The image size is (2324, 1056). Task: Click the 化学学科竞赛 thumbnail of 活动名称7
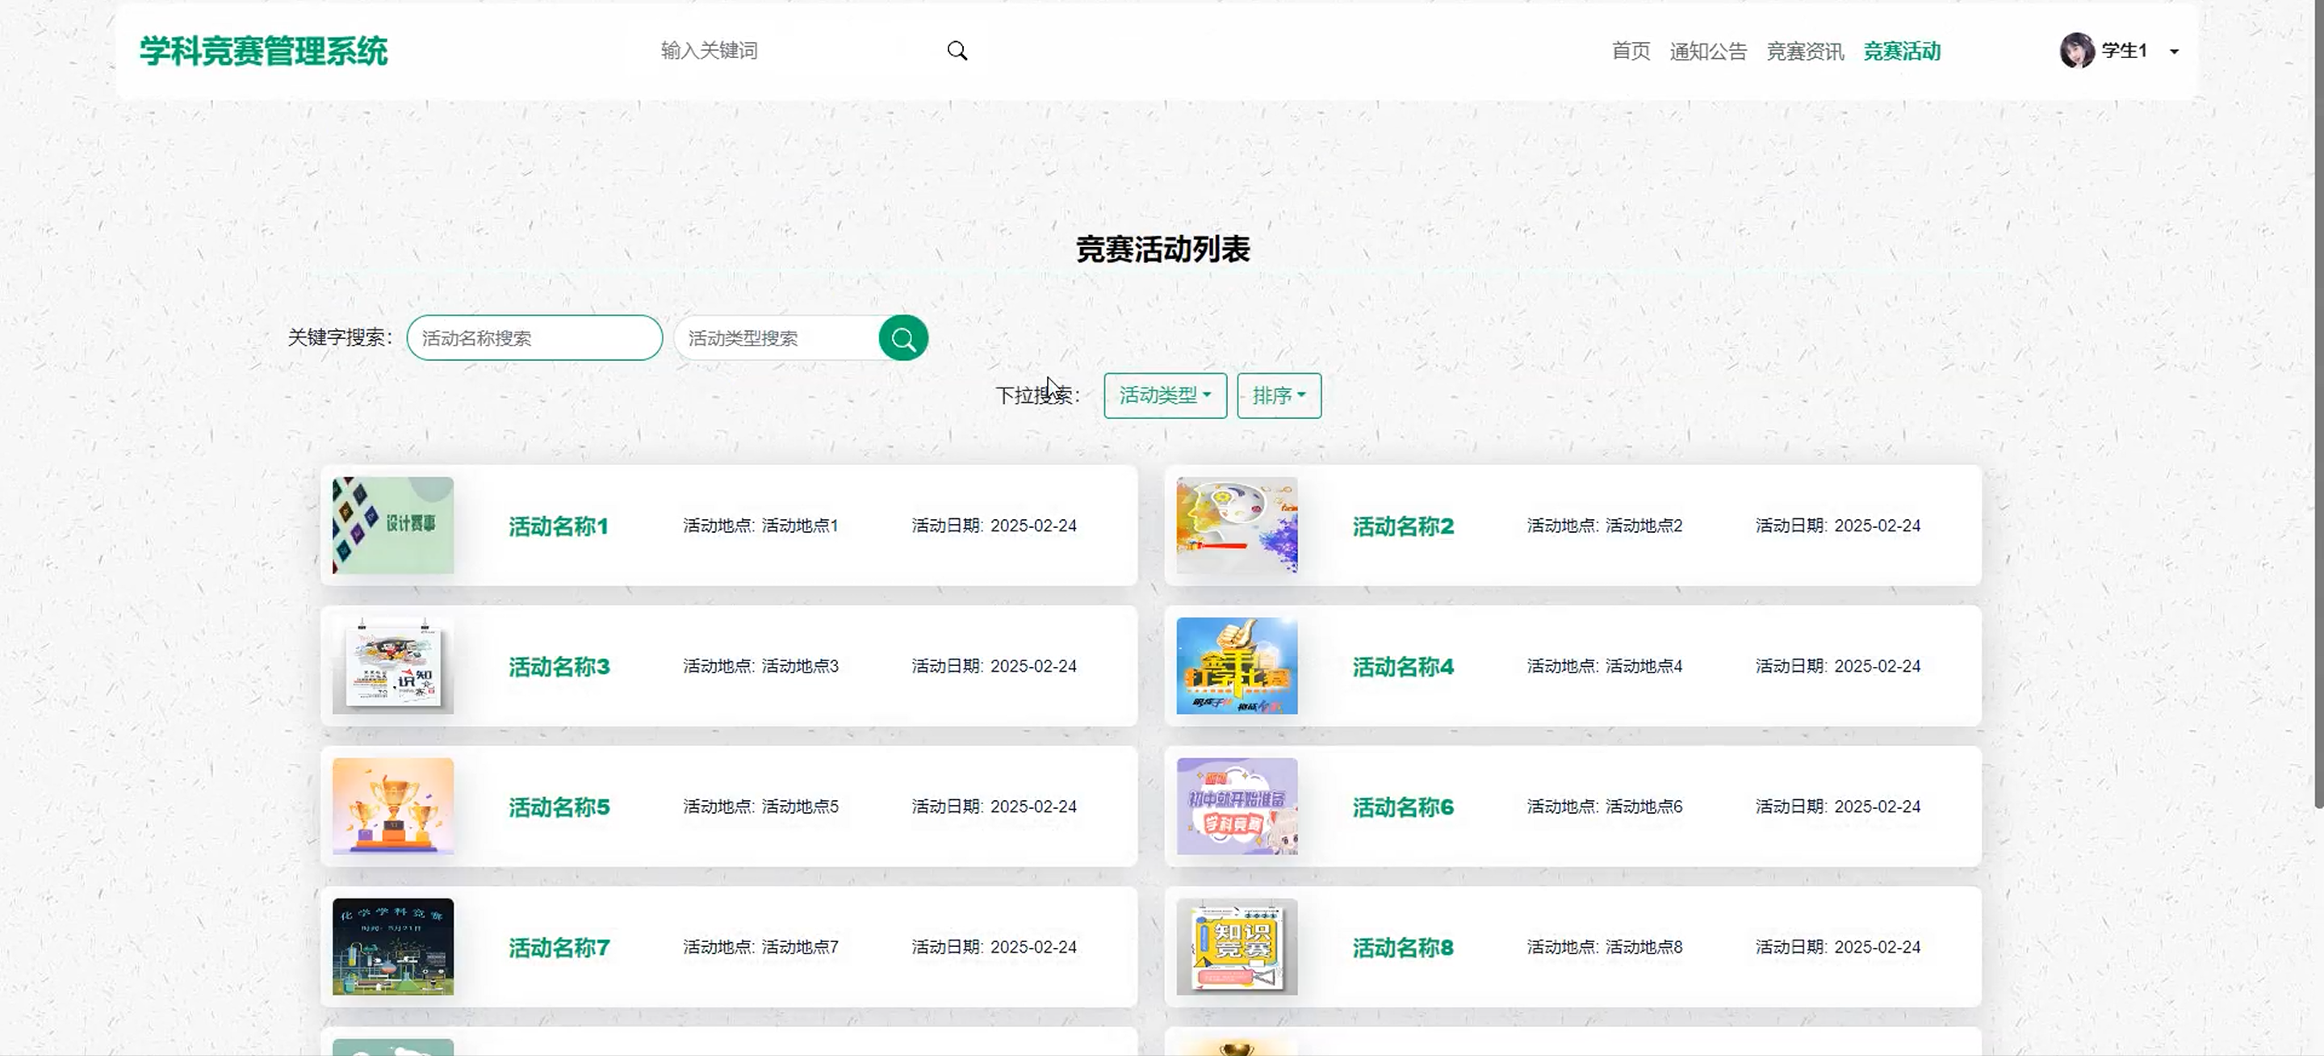[392, 946]
